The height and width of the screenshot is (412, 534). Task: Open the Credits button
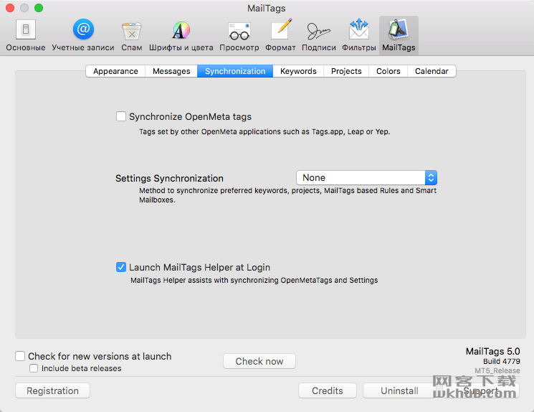pos(328,390)
